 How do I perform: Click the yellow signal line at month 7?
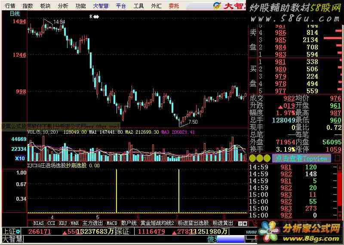(179, 191)
